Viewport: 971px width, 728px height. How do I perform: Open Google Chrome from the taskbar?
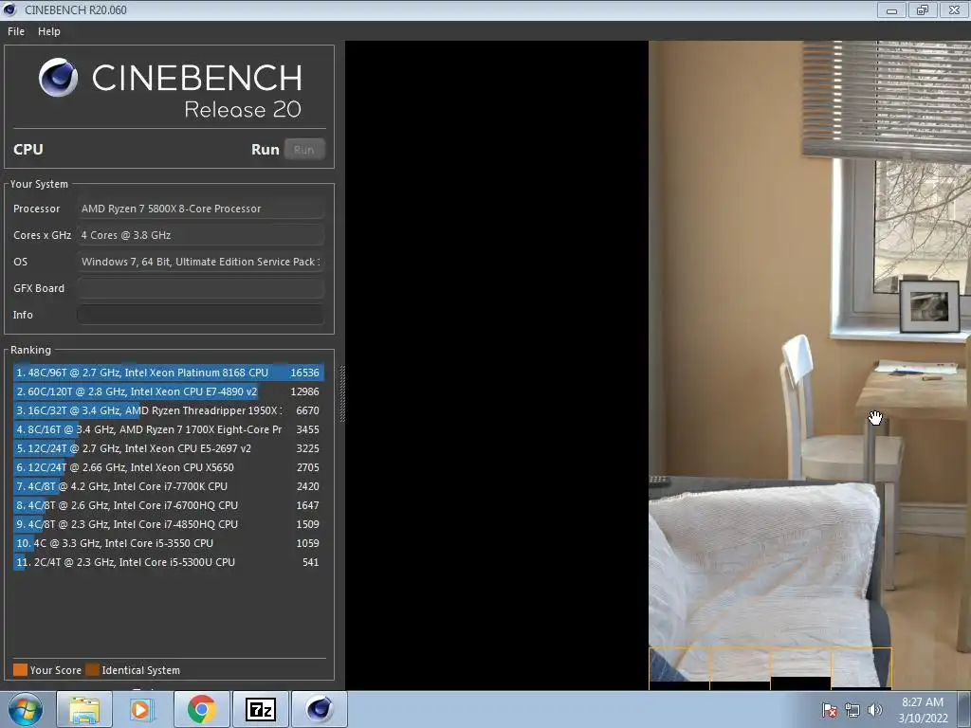coord(201,710)
